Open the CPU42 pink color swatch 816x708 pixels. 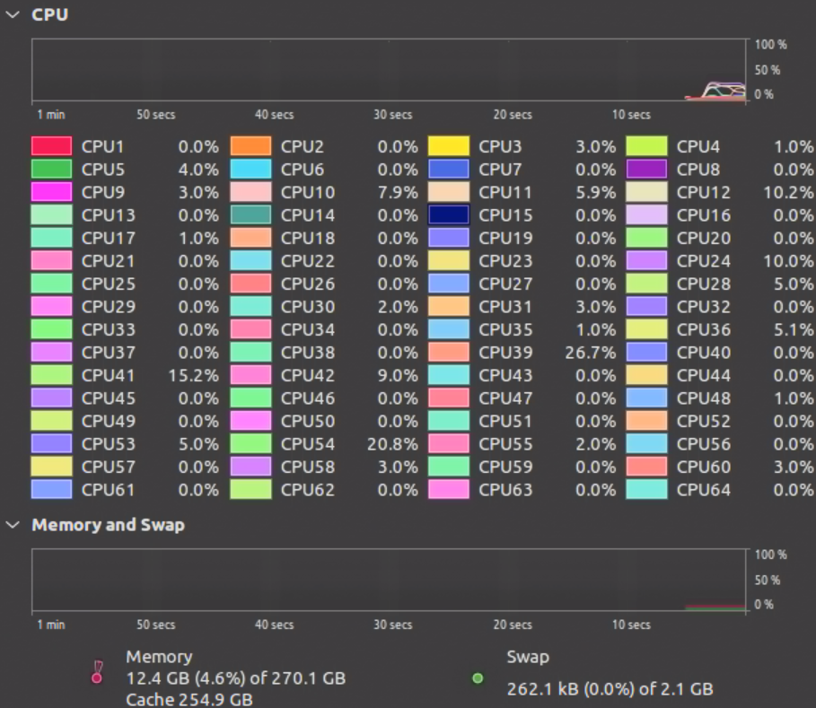(x=250, y=375)
